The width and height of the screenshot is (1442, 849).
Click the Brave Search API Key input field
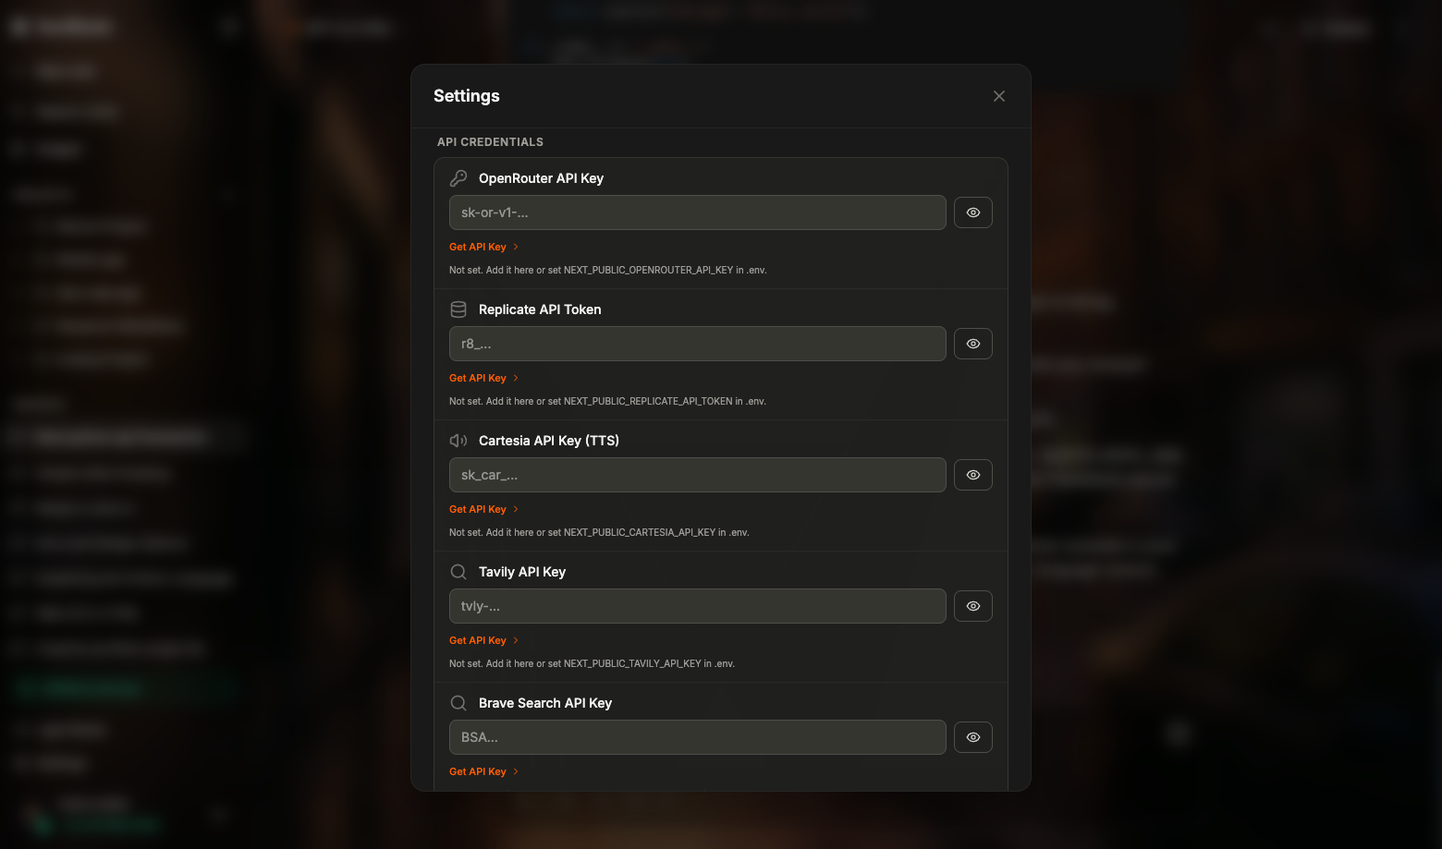697,737
